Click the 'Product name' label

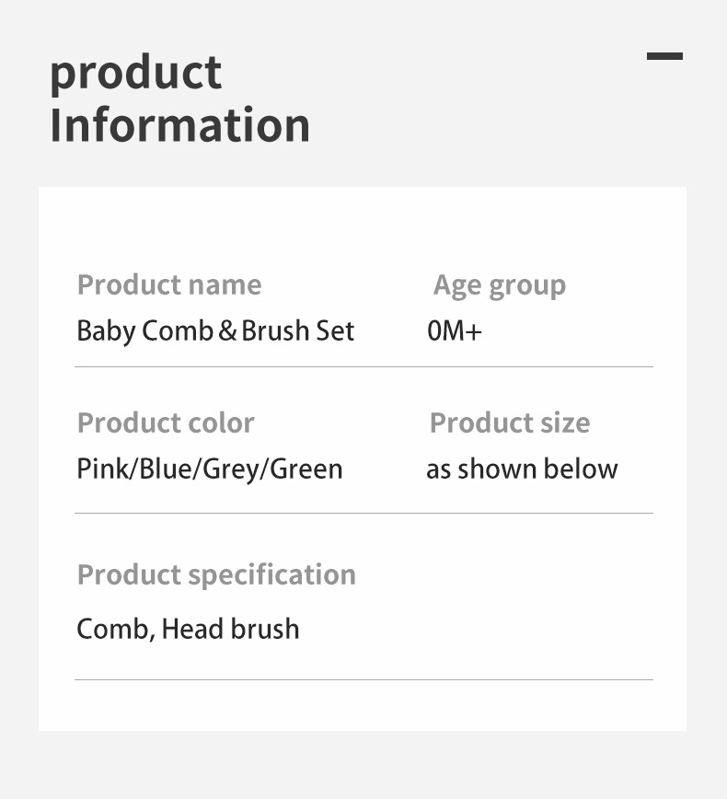point(169,285)
